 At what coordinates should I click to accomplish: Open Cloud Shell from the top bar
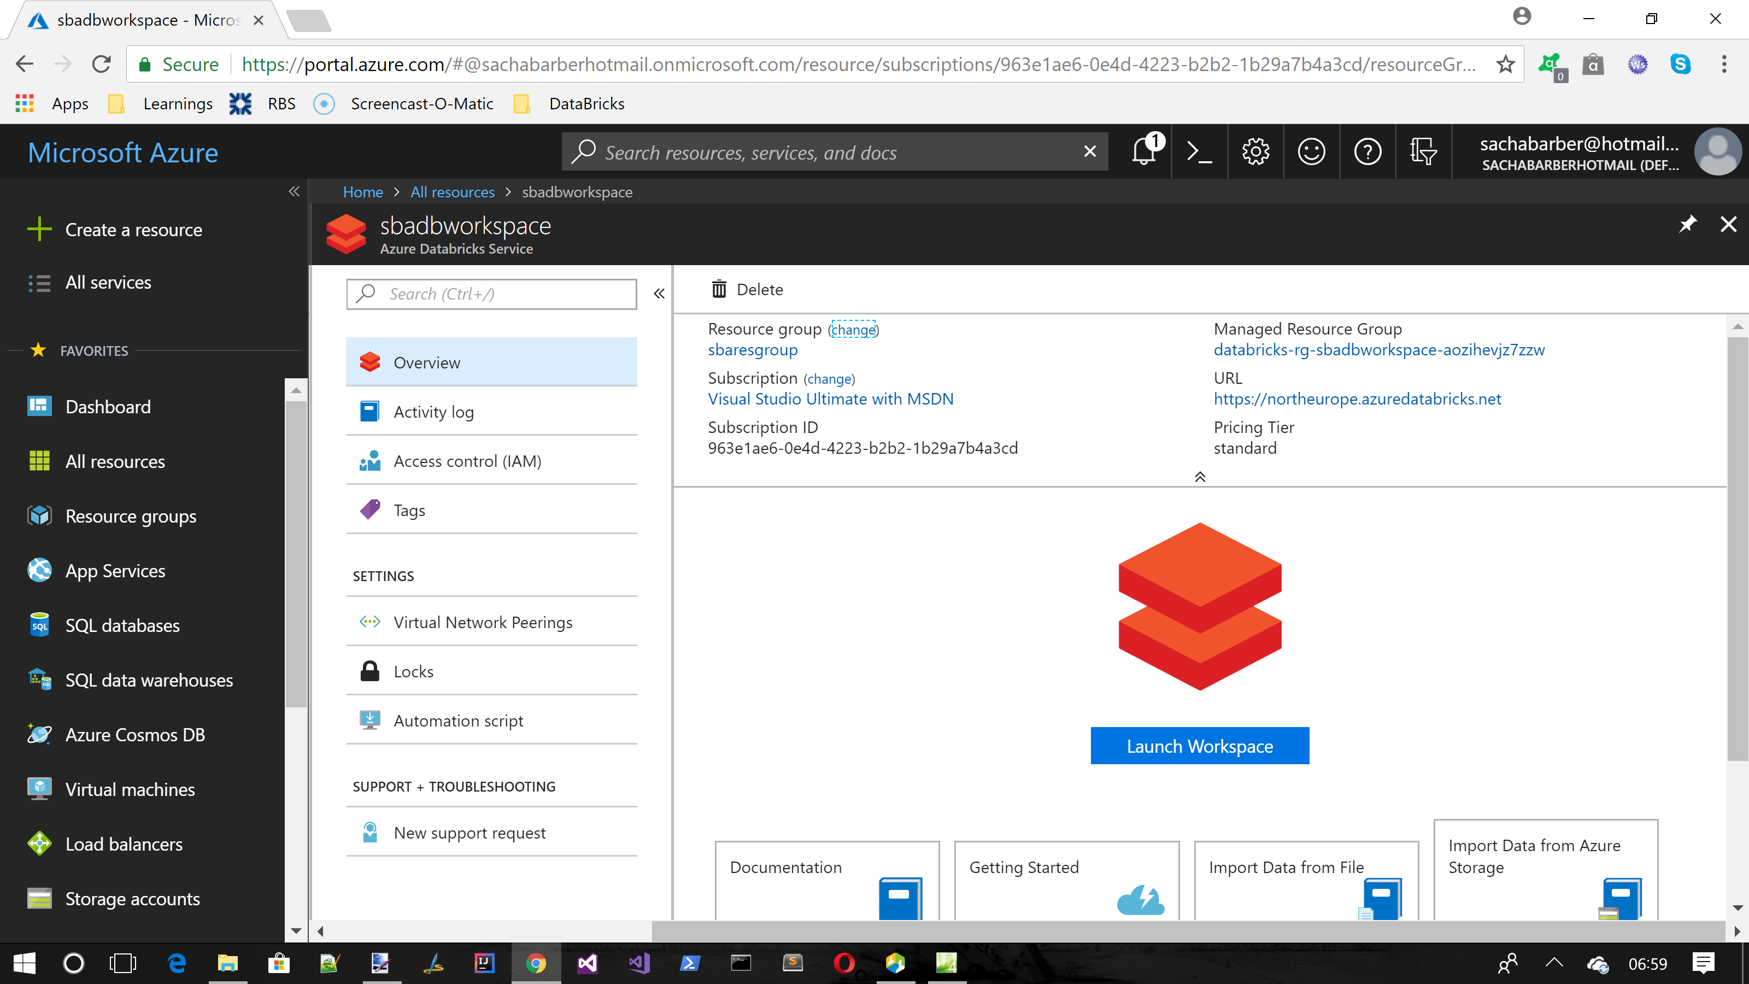pos(1200,151)
